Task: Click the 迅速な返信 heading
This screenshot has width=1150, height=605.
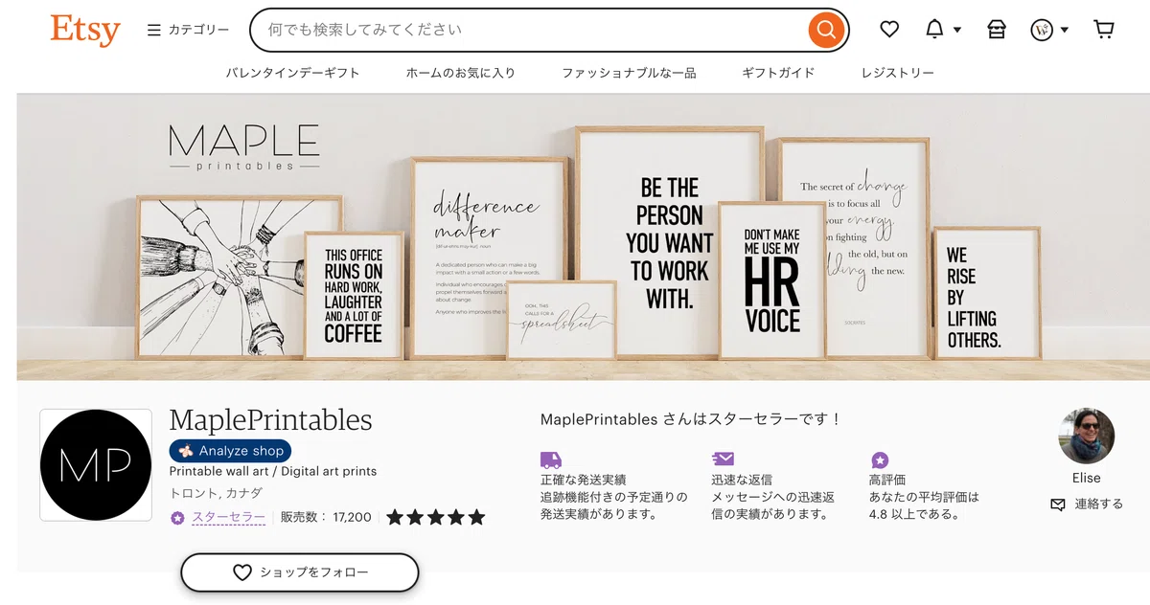Action: pos(742,480)
